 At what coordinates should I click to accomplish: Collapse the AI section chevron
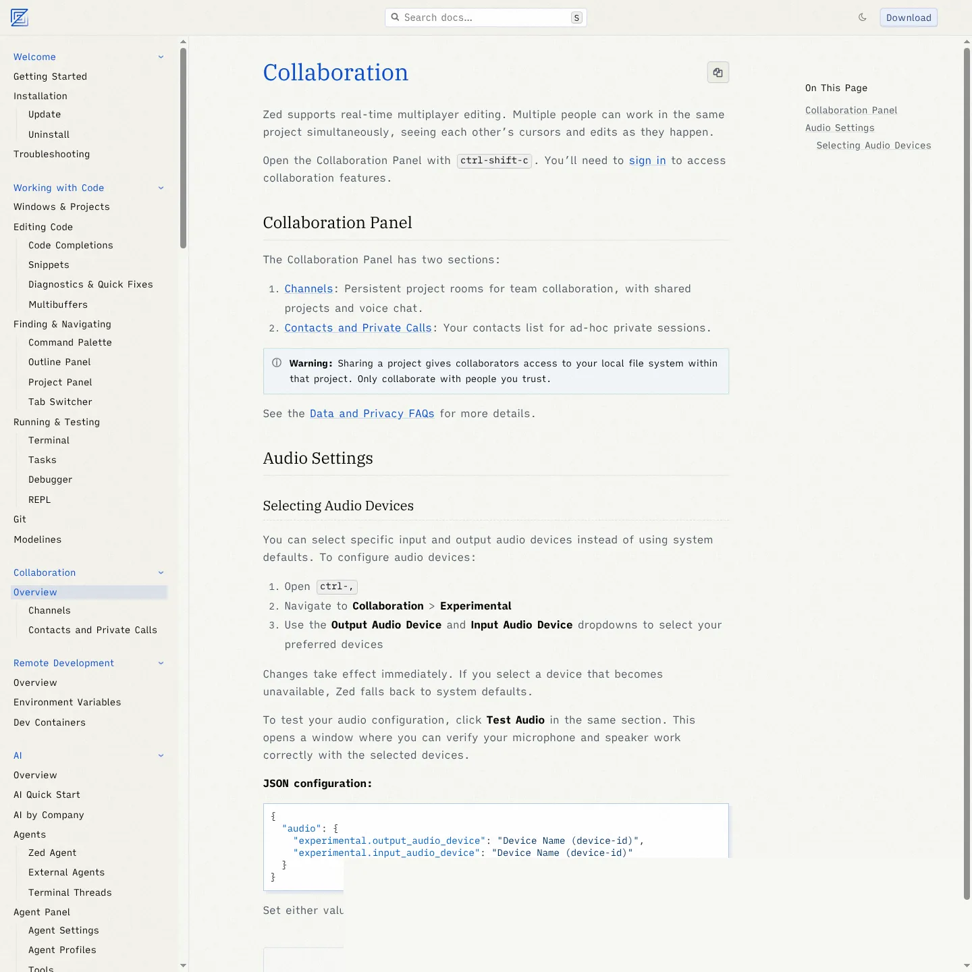161,755
